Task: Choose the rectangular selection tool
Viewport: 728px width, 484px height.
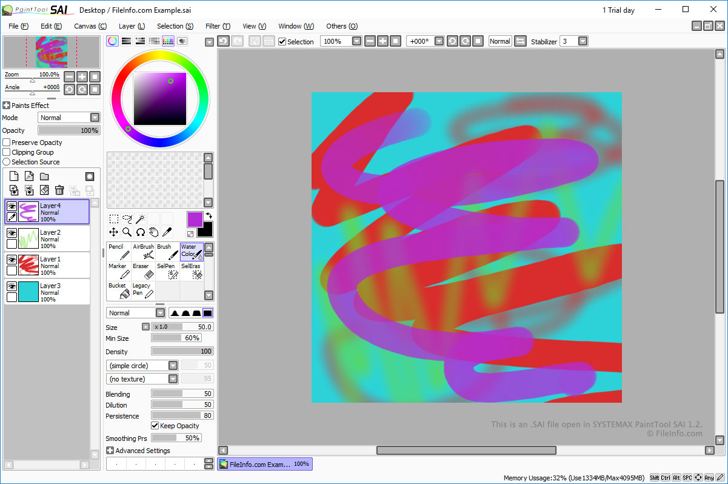Action: click(113, 219)
